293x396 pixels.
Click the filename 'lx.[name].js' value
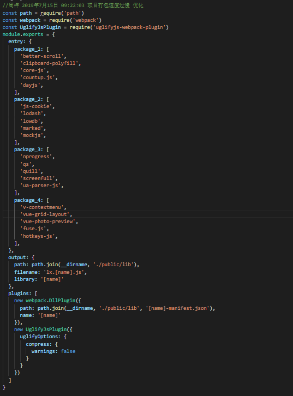[x=64, y=272]
